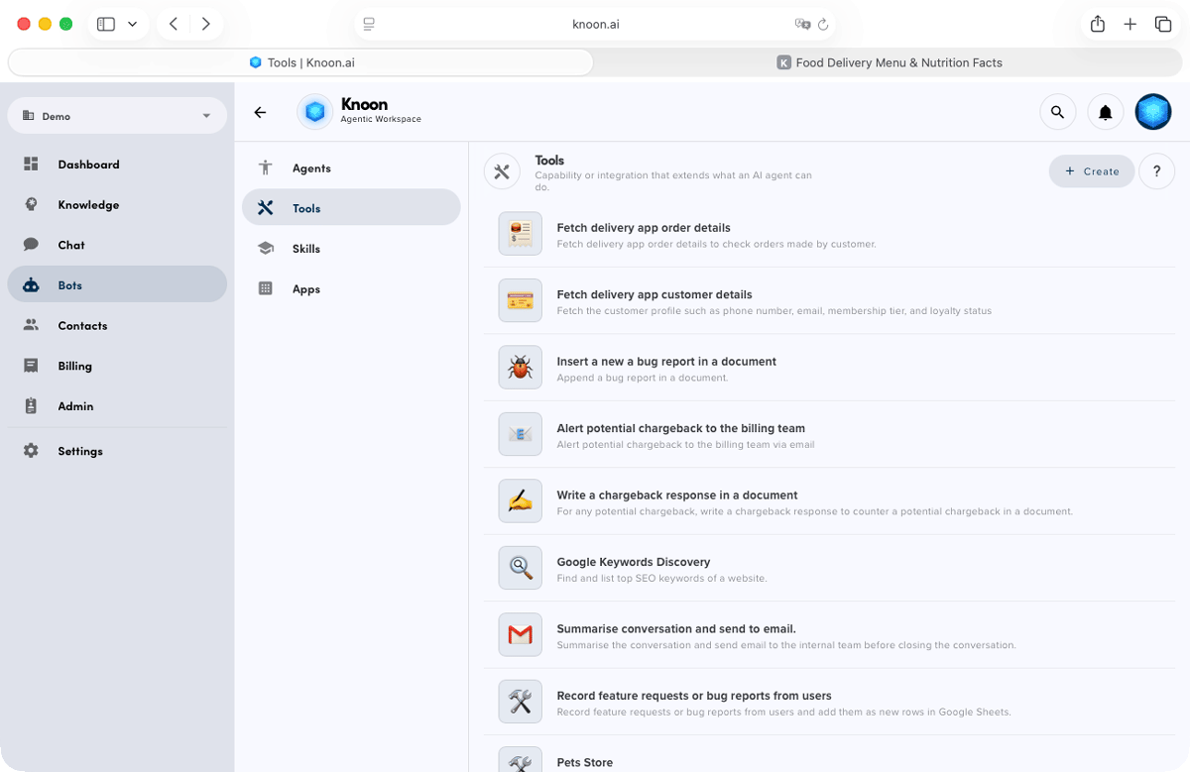The image size is (1190, 772).
Task: Open the Skills section
Action: click(x=305, y=249)
